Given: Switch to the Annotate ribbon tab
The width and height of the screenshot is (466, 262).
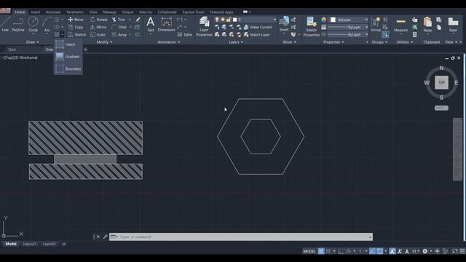Looking at the screenshot, I should point(53,12).
